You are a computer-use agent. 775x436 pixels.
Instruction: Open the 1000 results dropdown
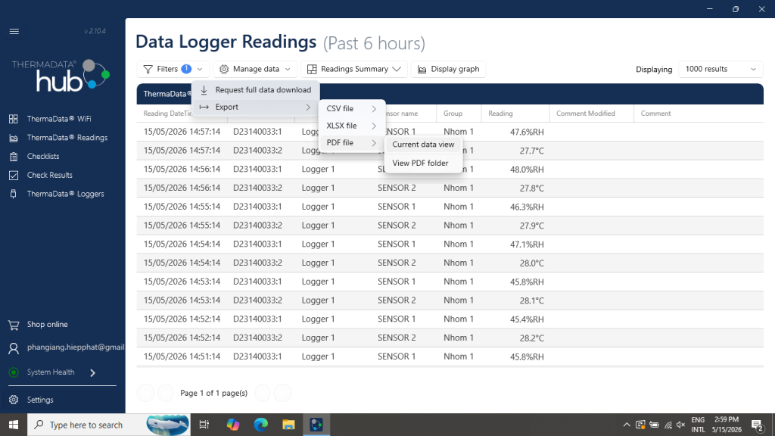[x=721, y=69]
